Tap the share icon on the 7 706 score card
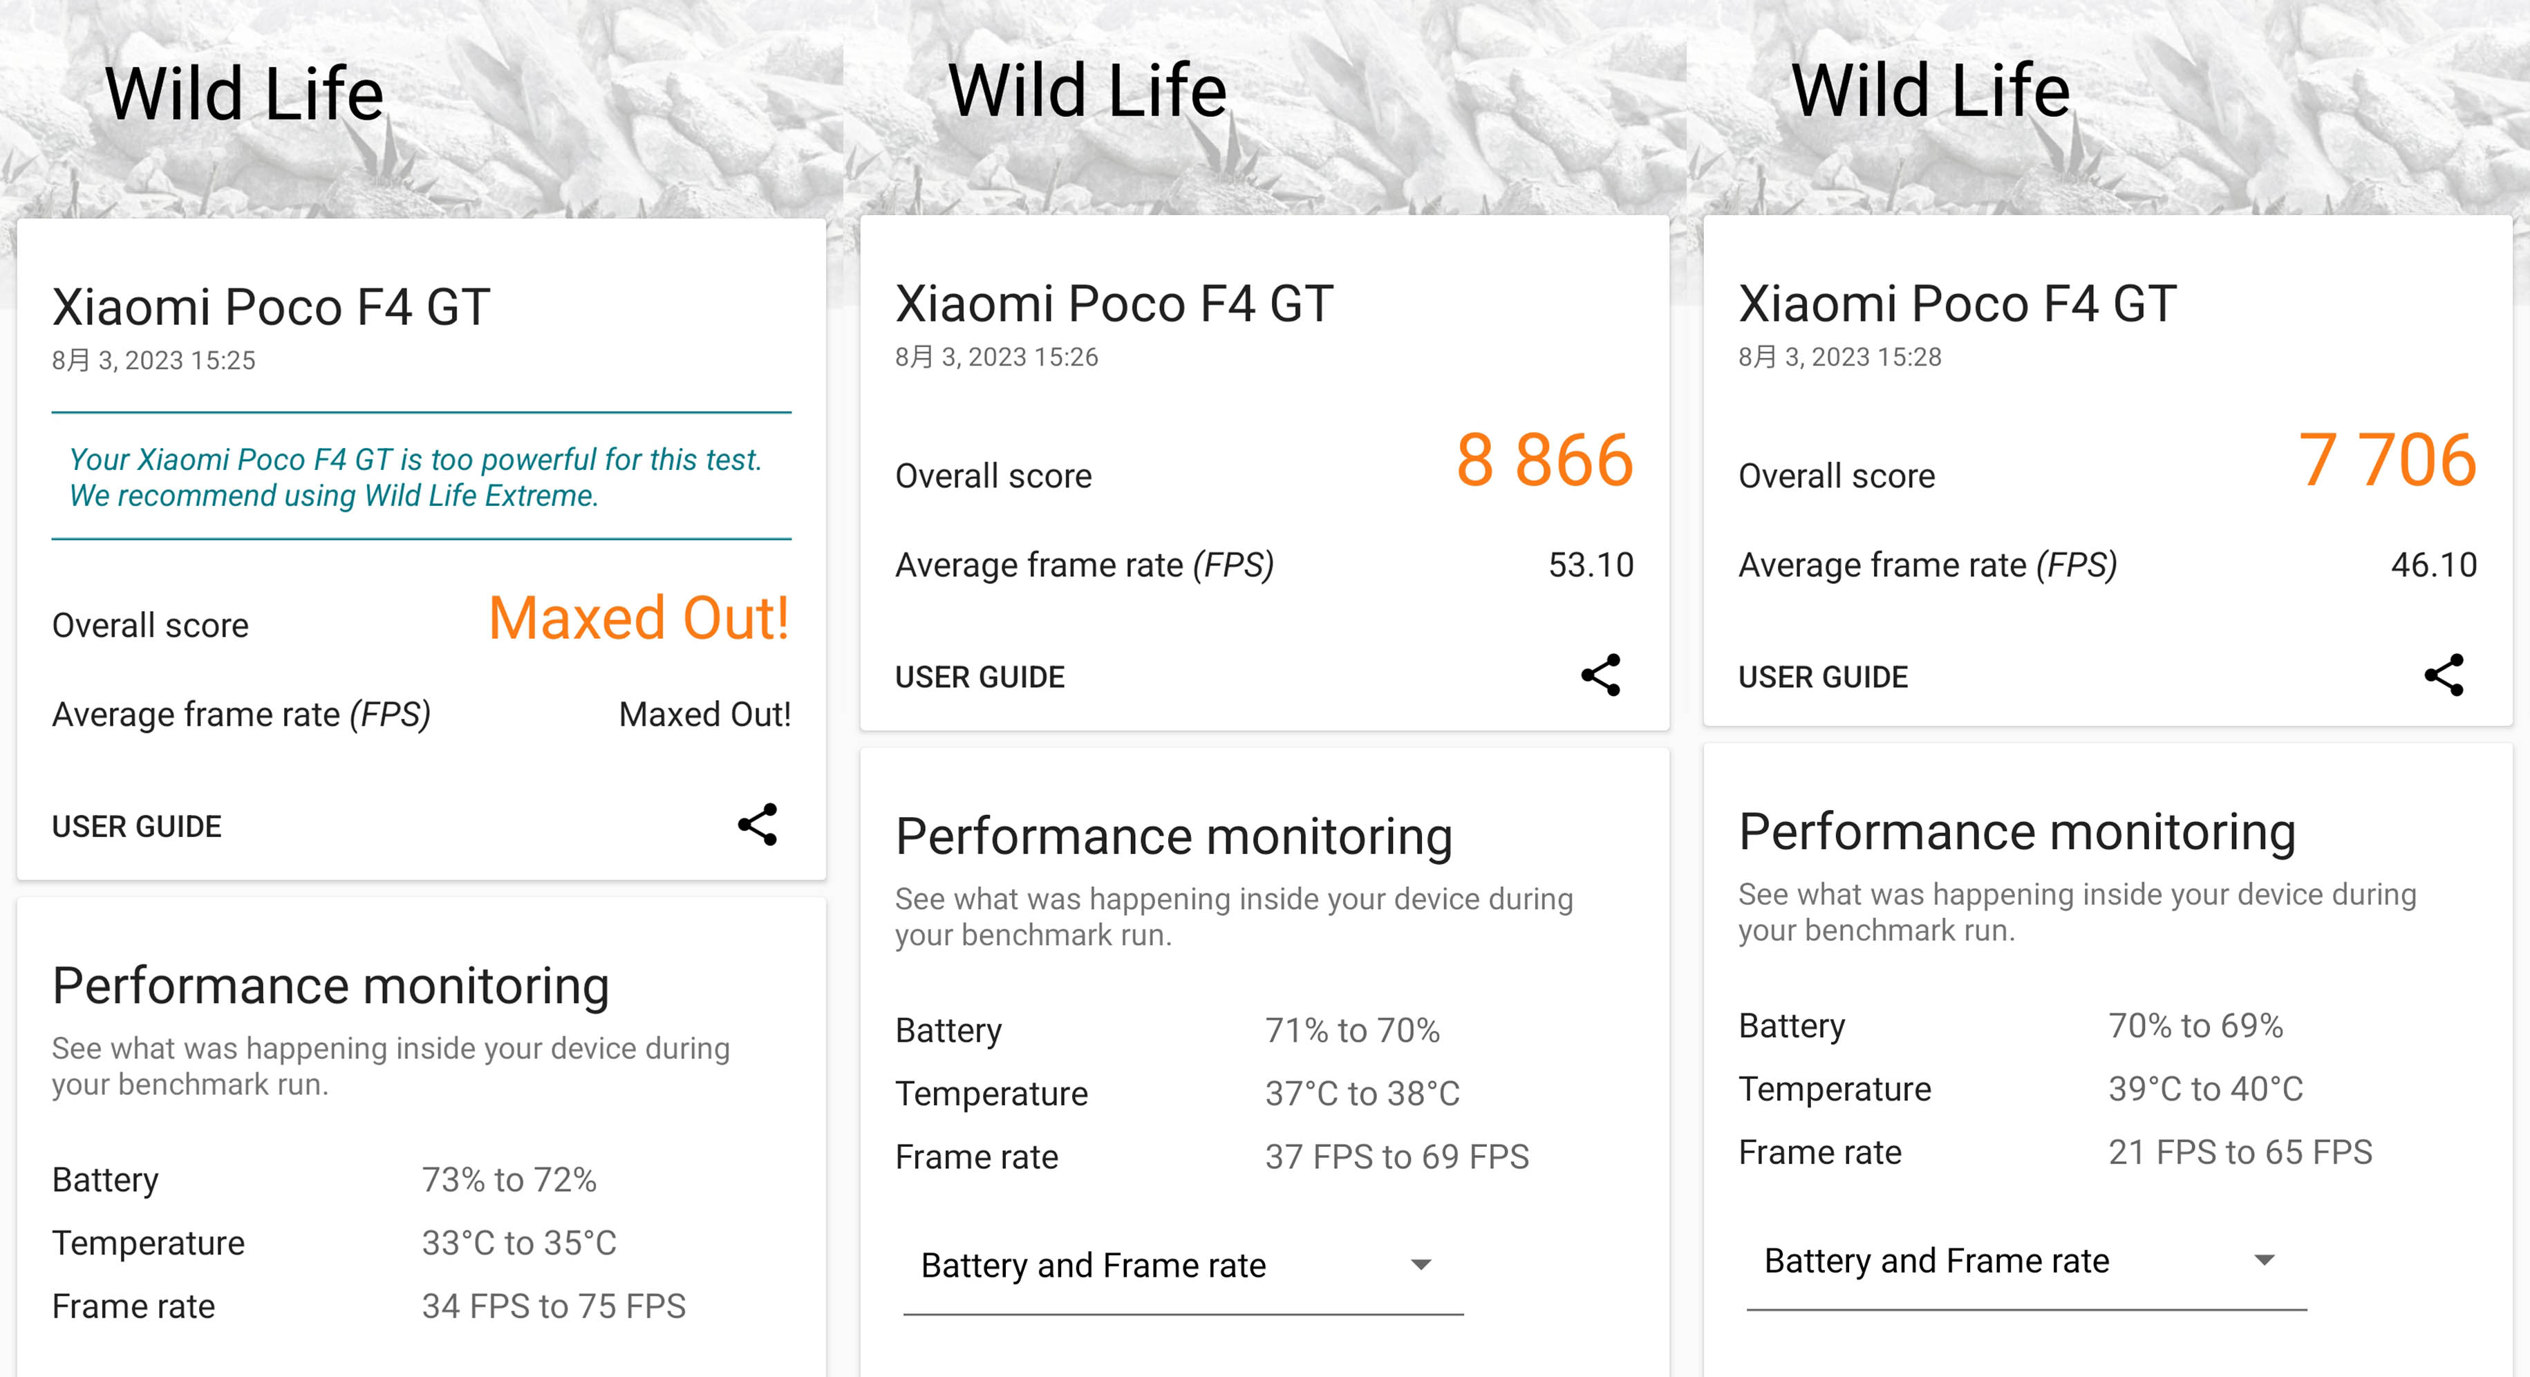This screenshot has width=2530, height=1377. [2444, 676]
